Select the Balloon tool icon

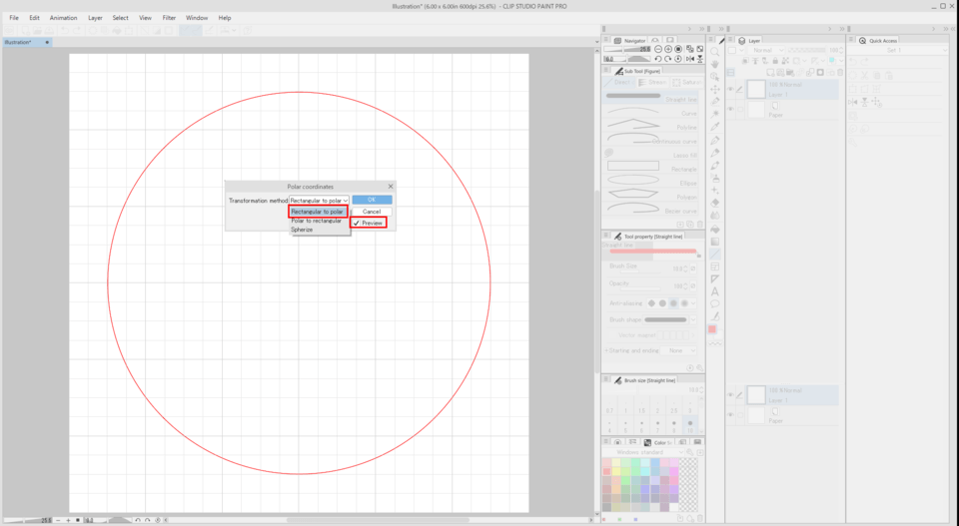[715, 303]
